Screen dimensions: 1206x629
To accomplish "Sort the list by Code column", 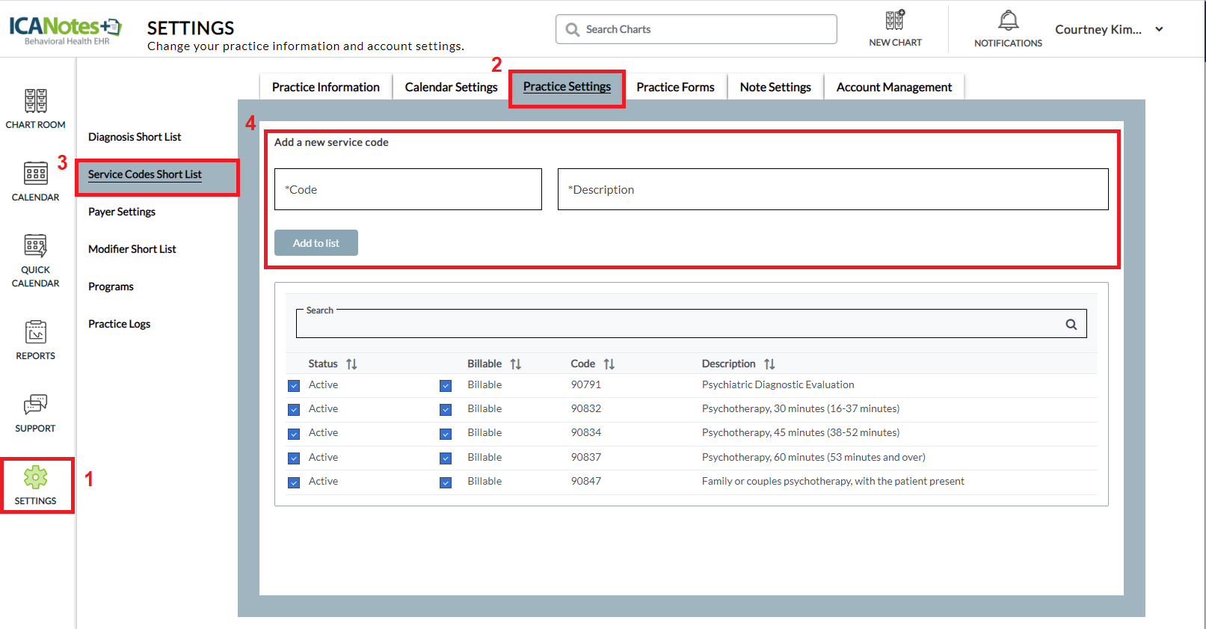I will [609, 364].
